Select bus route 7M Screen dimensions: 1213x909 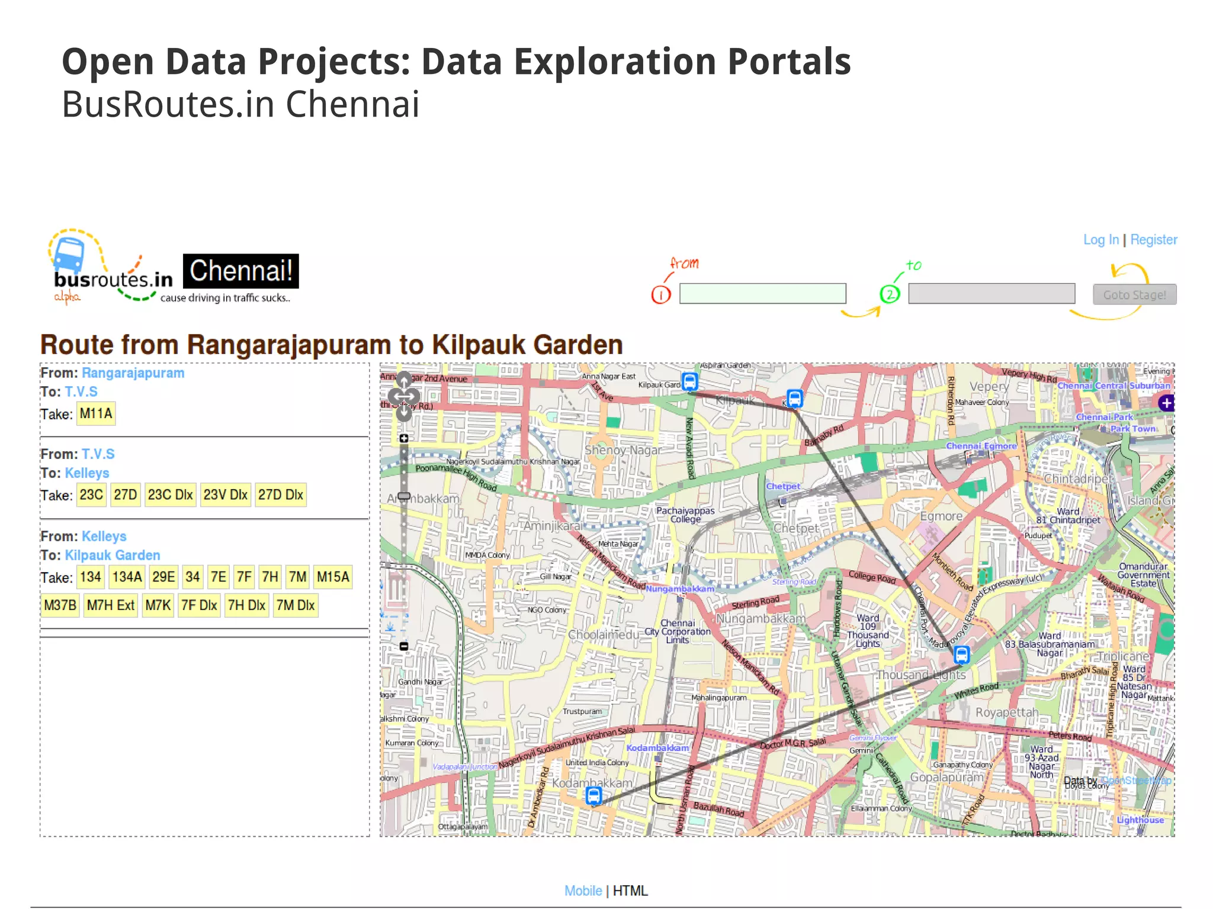(x=298, y=577)
